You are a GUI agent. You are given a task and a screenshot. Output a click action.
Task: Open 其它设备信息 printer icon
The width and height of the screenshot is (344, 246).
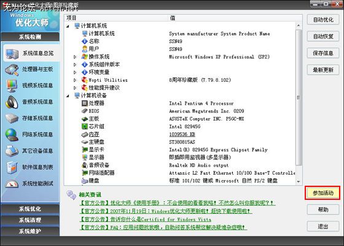point(12,151)
